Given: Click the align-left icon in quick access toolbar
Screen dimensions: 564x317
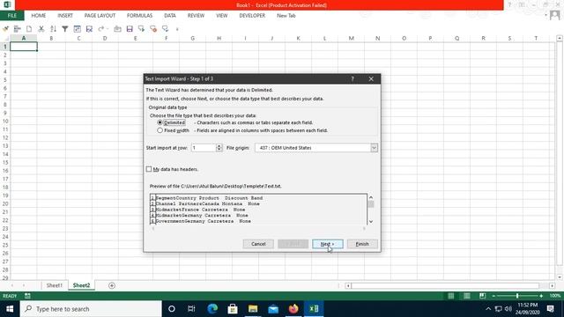Looking at the screenshot, I should 18,29.
